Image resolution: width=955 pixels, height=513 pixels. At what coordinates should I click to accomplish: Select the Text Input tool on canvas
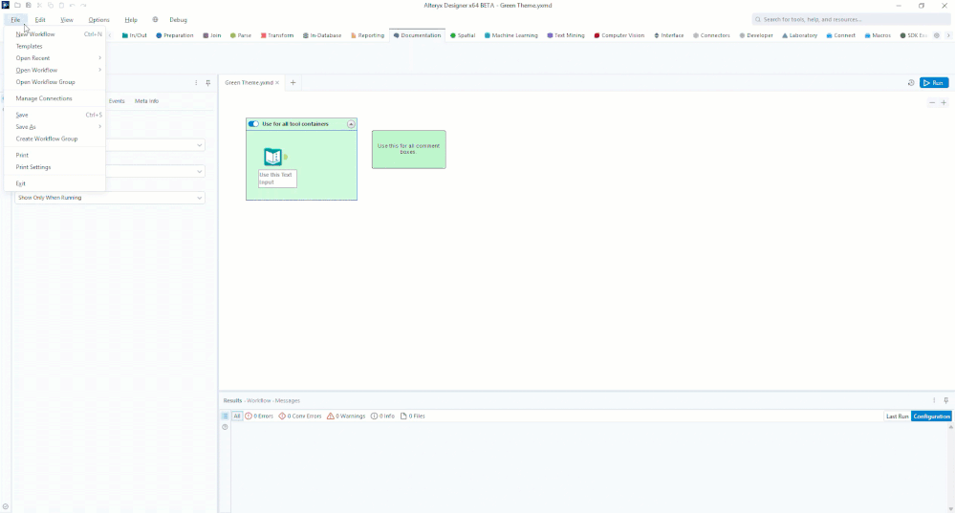(x=272, y=157)
